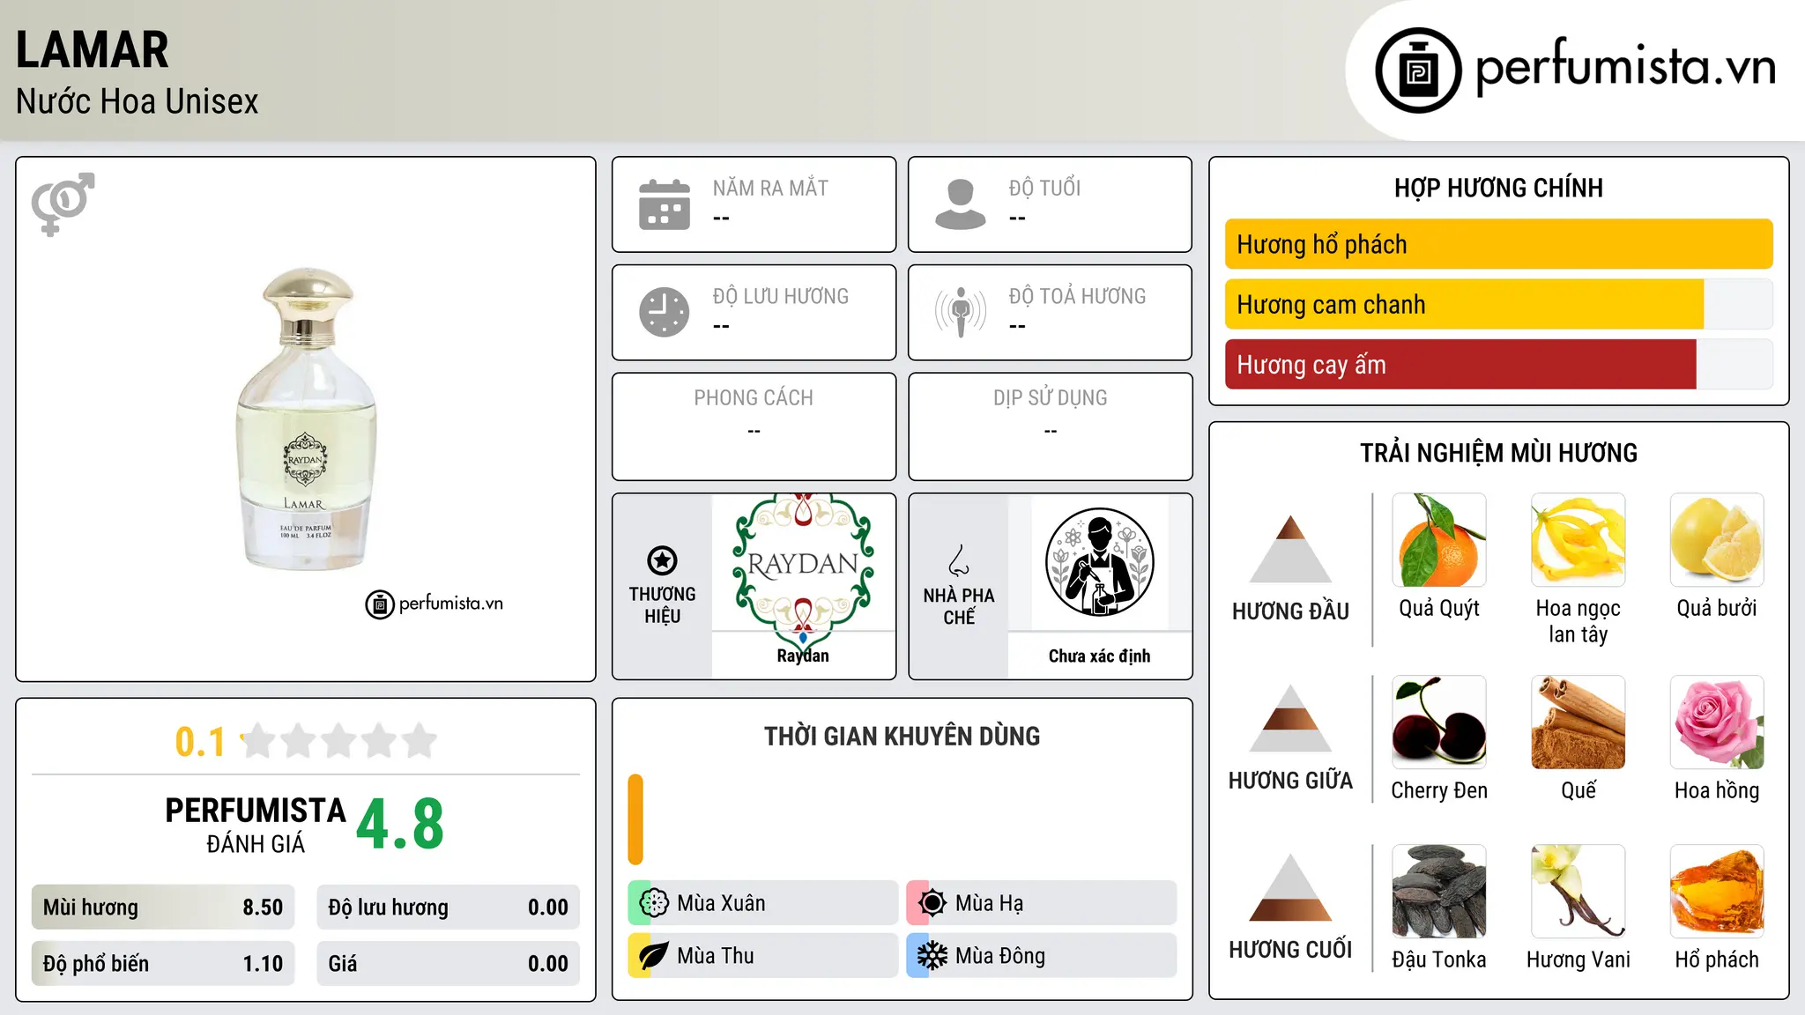Viewport: 1805px width, 1015px height.
Task: Click the Độ toả hương label
Action: (x=1077, y=296)
